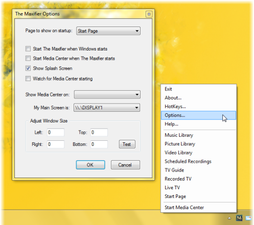
Task: Show hidden tray icons arrow
Action: [x=229, y=218]
